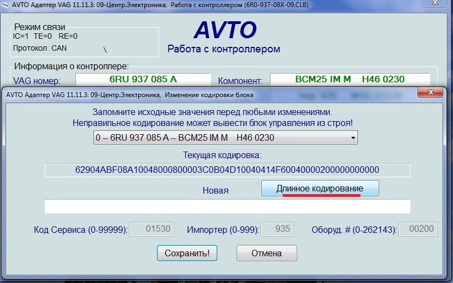
Task: Click the Оборуд. # field showing 00200
Action: (418, 230)
